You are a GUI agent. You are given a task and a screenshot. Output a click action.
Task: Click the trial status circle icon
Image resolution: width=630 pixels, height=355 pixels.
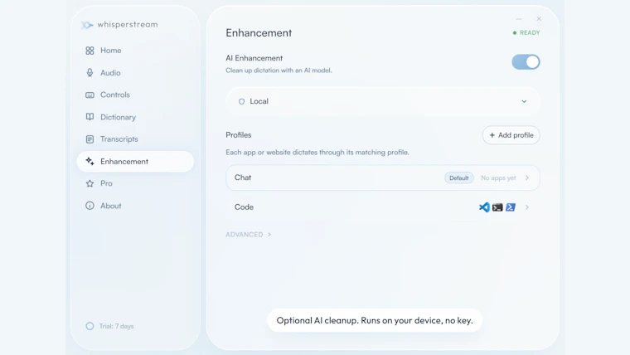(x=90, y=326)
